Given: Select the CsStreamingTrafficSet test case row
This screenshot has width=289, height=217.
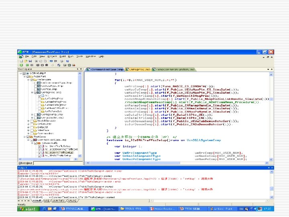Looking at the screenshot, I should pyautogui.click(x=61, y=149).
